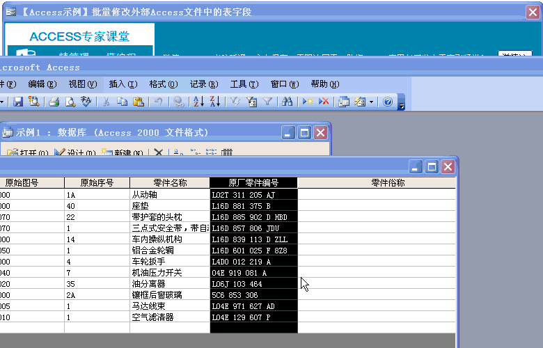Open the 窗口(W) menu
The width and height of the screenshot is (543, 348).
[285, 84]
